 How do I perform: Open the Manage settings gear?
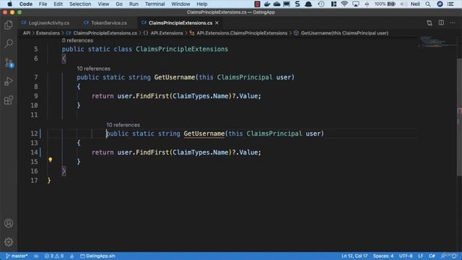point(9,242)
